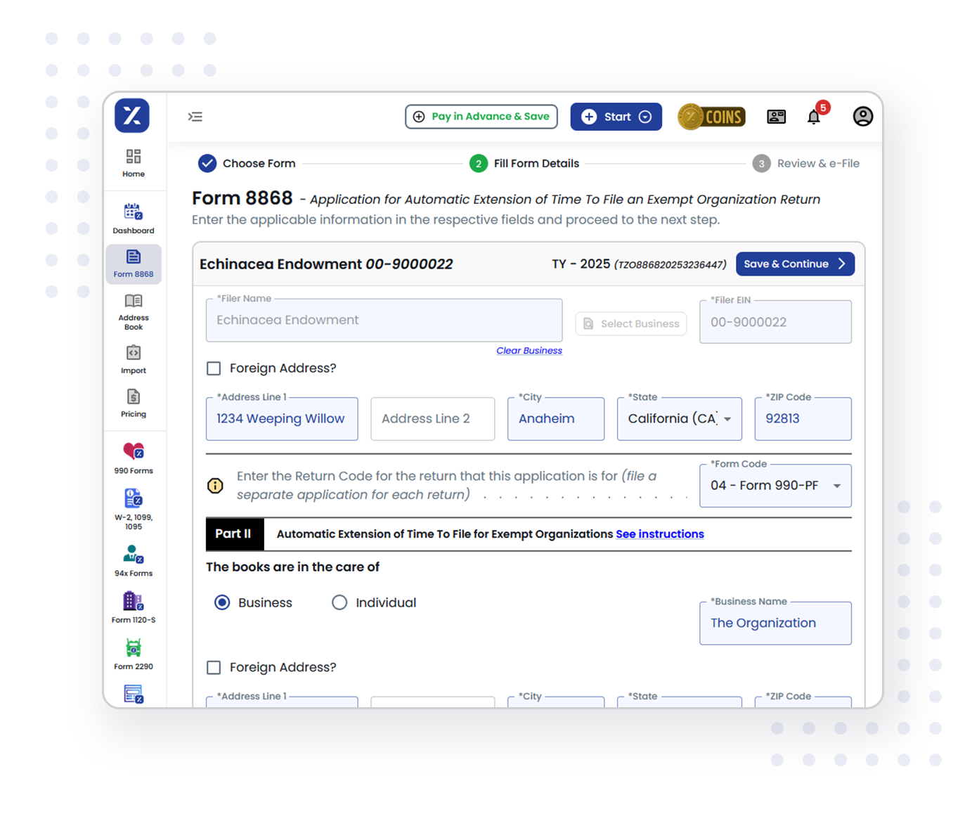Check notifications via the bell icon

point(814,116)
